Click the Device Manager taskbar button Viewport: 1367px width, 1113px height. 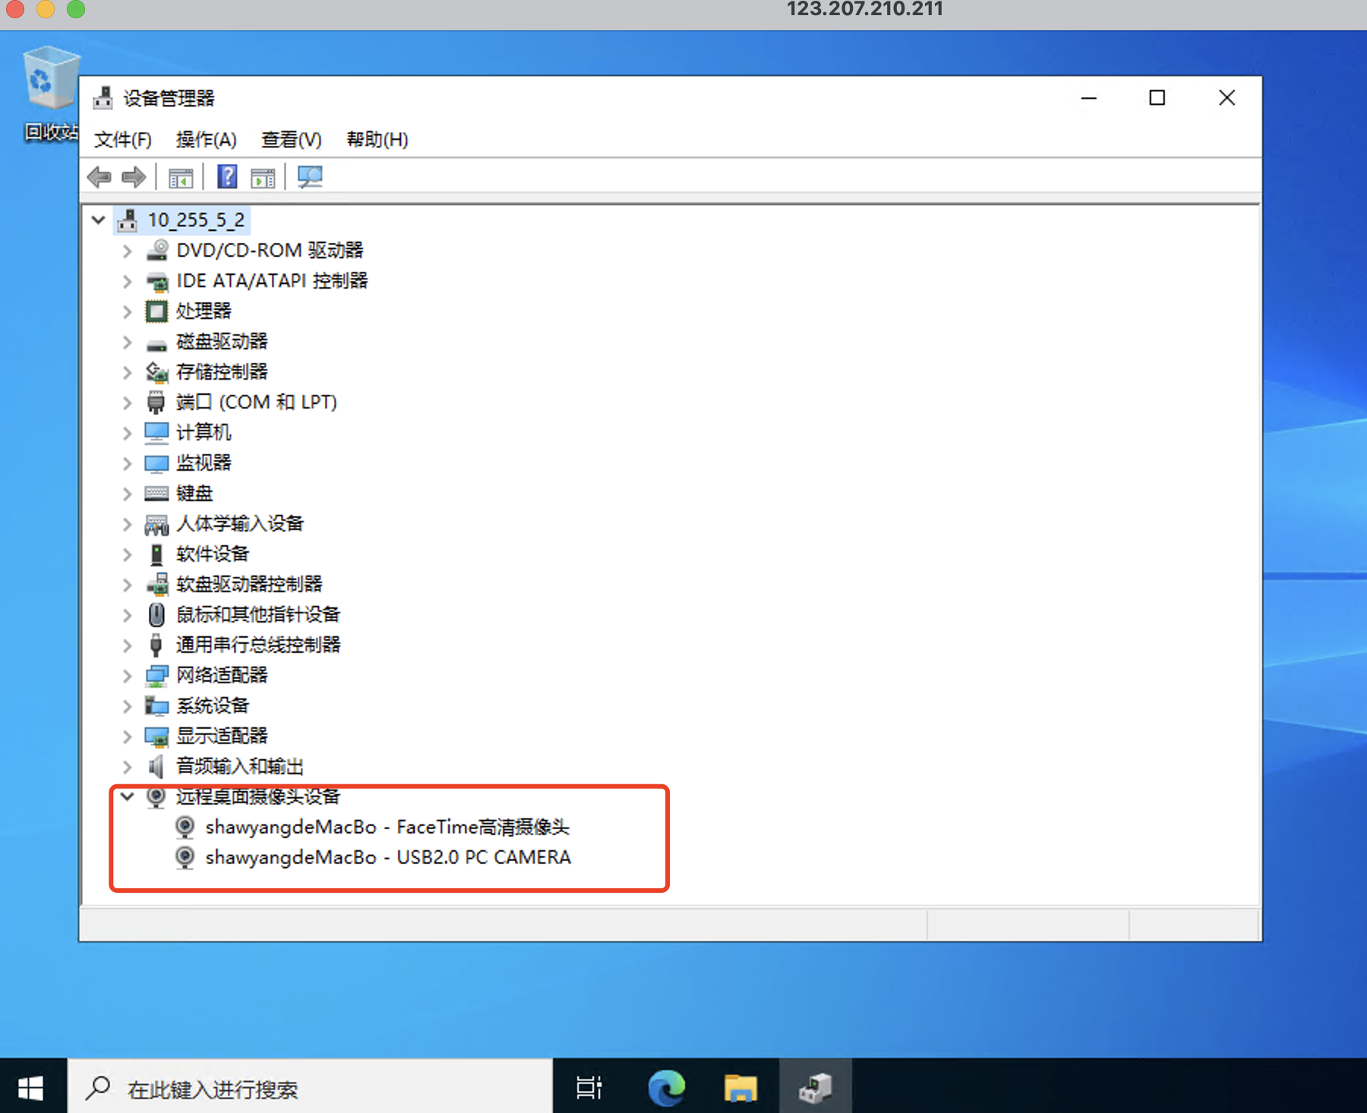(x=816, y=1087)
